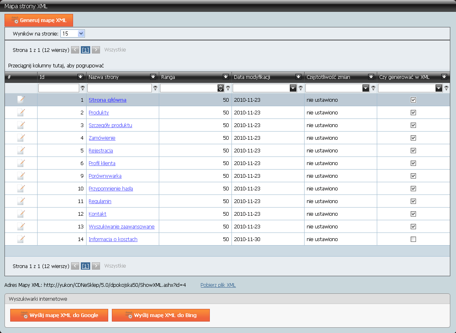This screenshot has width=456, height=333.
Task: Select page [1] in top pager
Action: click(85, 50)
